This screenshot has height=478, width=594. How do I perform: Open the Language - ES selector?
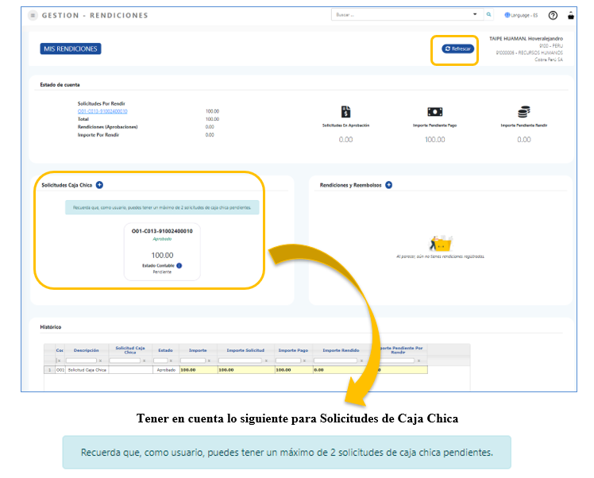click(x=521, y=15)
